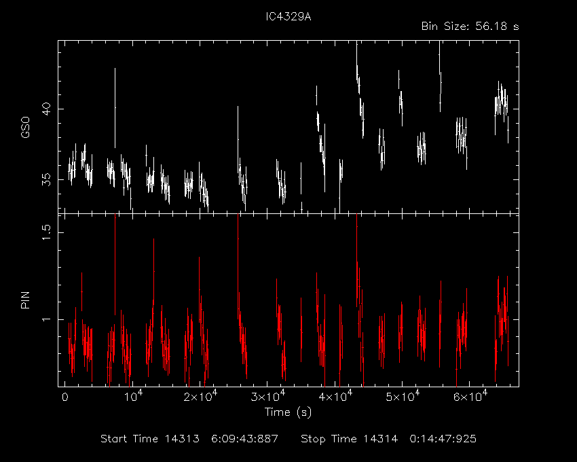Image resolution: width=577 pixels, height=462 pixels.
Task: Click the GSO axis tick value 40
Action: tap(46, 109)
